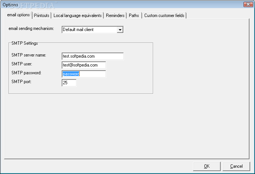Expand the email sending mechanism dropdown arrow
This screenshot has width=255, height=174.
[120, 30]
